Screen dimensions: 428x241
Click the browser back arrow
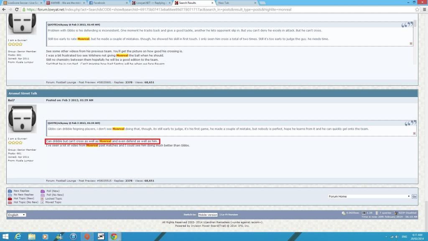tap(4, 9)
